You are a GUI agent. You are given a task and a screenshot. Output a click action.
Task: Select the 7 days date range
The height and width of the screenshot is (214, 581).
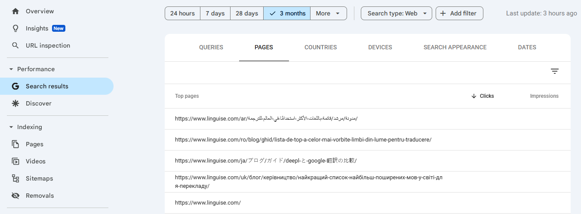point(215,13)
